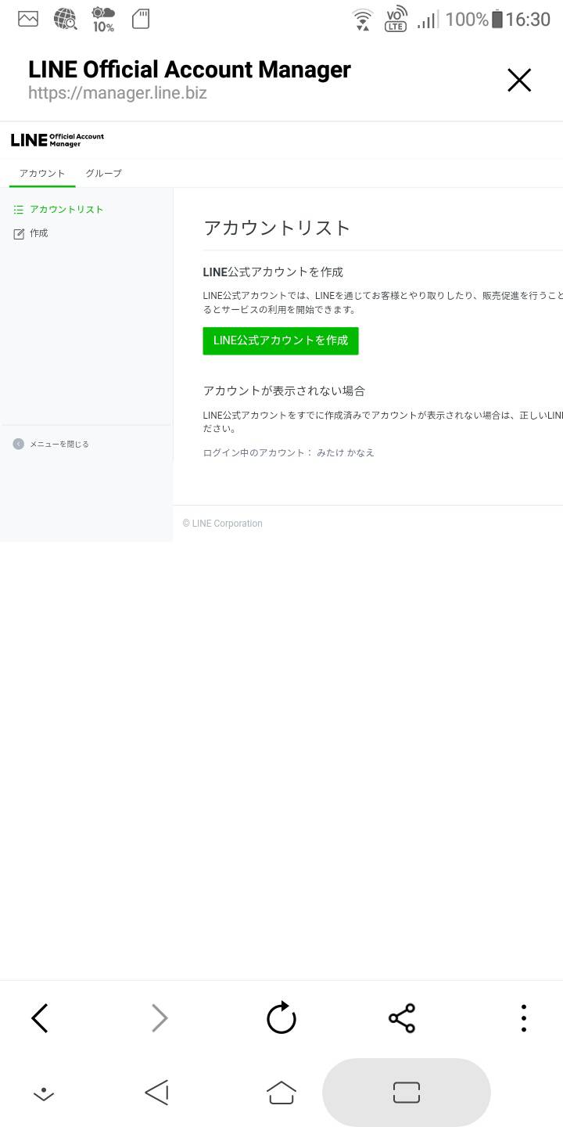Click the アカウントリスト page heading
Image resolution: width=563 pixels, height=1127 pixels.
277,228
